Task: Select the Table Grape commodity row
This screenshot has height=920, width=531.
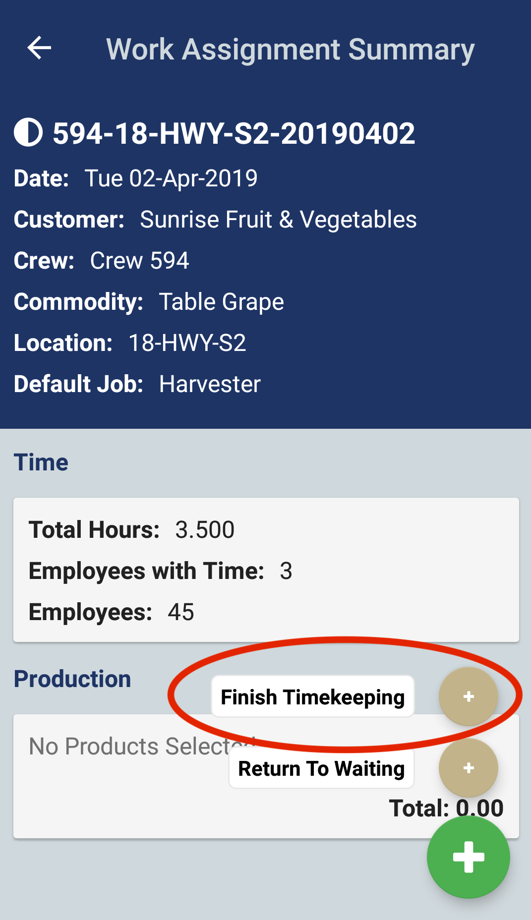Action: 149,302
